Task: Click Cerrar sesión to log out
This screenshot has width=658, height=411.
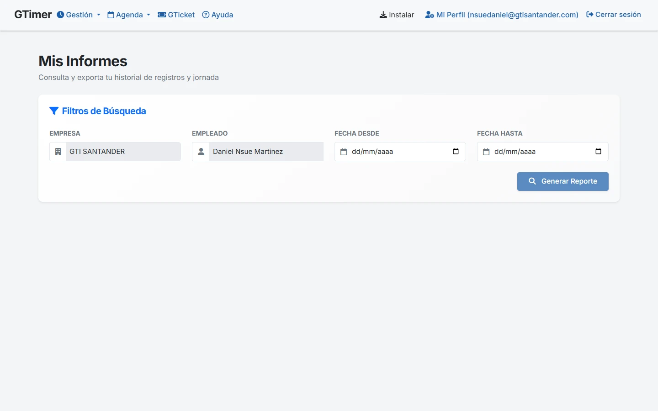Action: click(614, 15)
